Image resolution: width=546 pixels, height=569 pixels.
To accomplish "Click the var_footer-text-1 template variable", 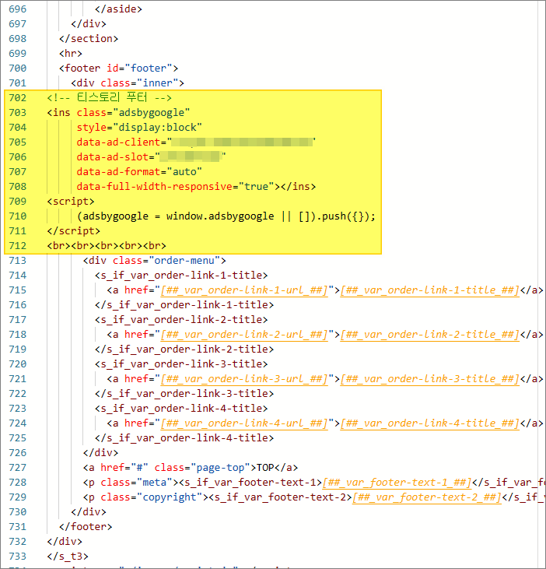I will [396, 482].
